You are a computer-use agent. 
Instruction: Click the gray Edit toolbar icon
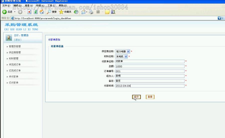[98, 12]
